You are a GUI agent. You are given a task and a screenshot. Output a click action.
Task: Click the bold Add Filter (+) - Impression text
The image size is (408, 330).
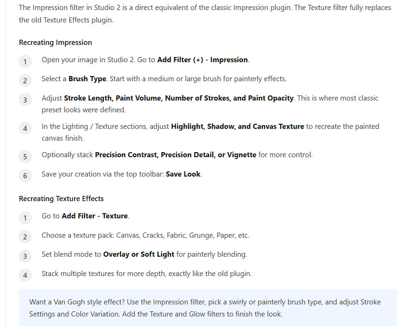[202, 60]
